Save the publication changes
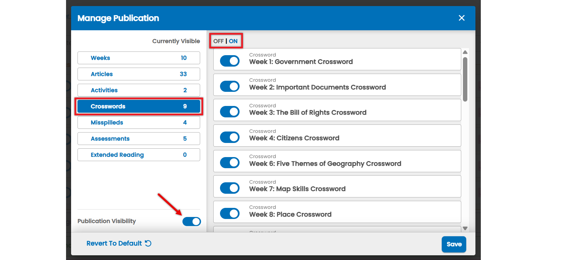Image resolution: width=561 pixels, height=260 pixels. click(454, 244)
